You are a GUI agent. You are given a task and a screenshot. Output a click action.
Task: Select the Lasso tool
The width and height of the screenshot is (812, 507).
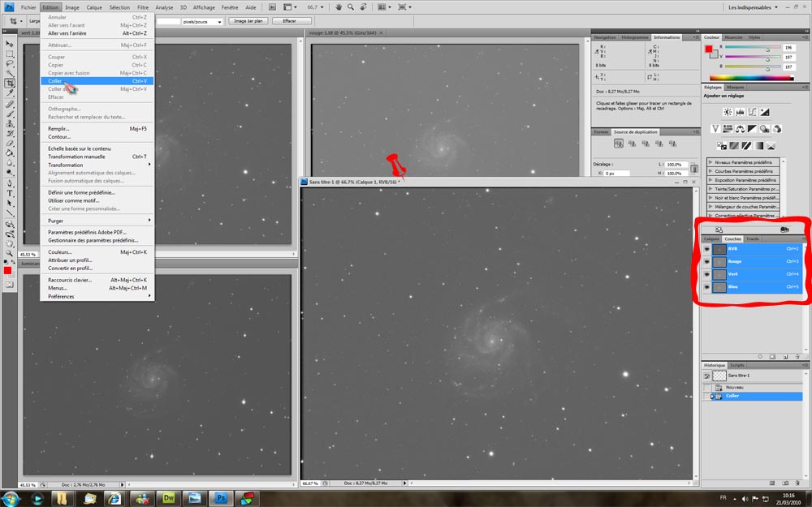pos(10,63)
